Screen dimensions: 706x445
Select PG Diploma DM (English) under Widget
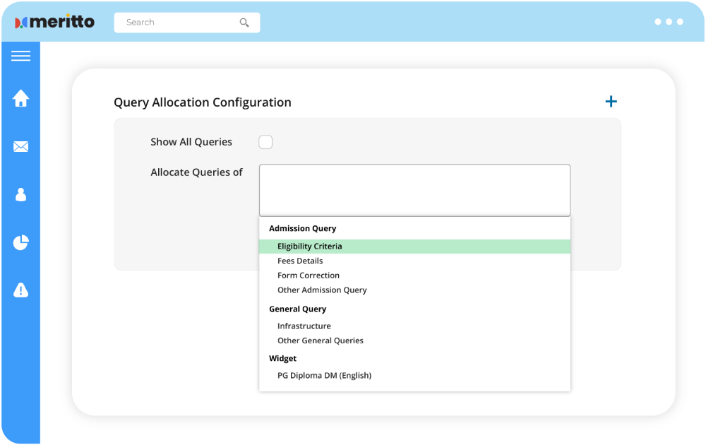click(x=324, y=375)
